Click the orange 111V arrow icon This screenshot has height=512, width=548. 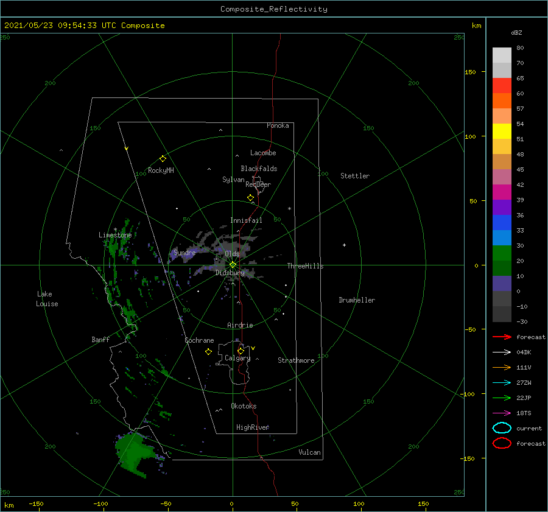click(502, 367)
